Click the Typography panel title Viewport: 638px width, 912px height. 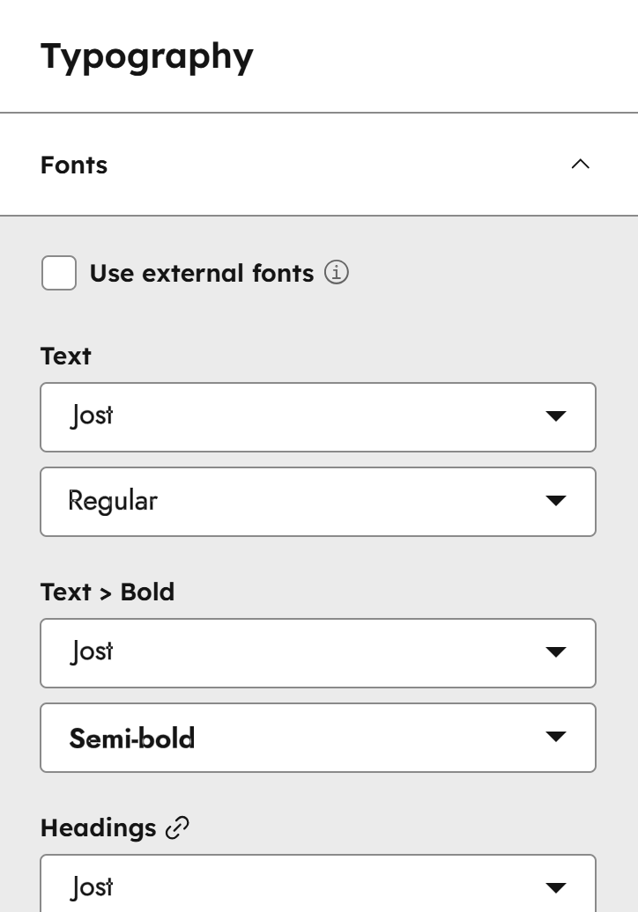pyautogui.click(x=146, y=55)
